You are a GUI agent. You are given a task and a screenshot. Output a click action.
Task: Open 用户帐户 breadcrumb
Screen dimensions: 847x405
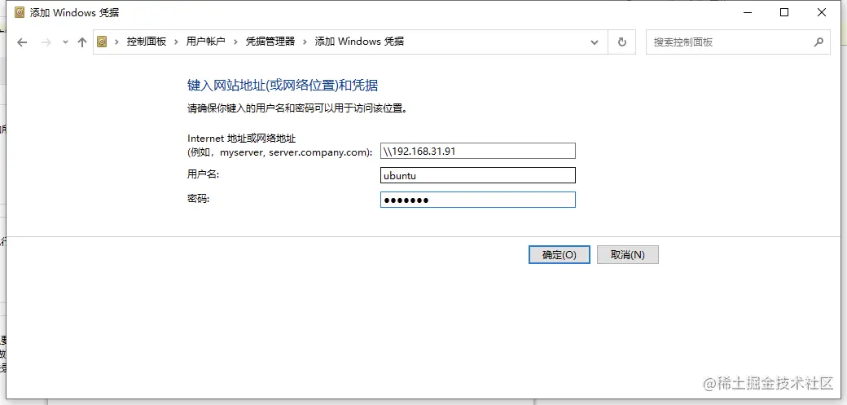[x=206, y=42]
